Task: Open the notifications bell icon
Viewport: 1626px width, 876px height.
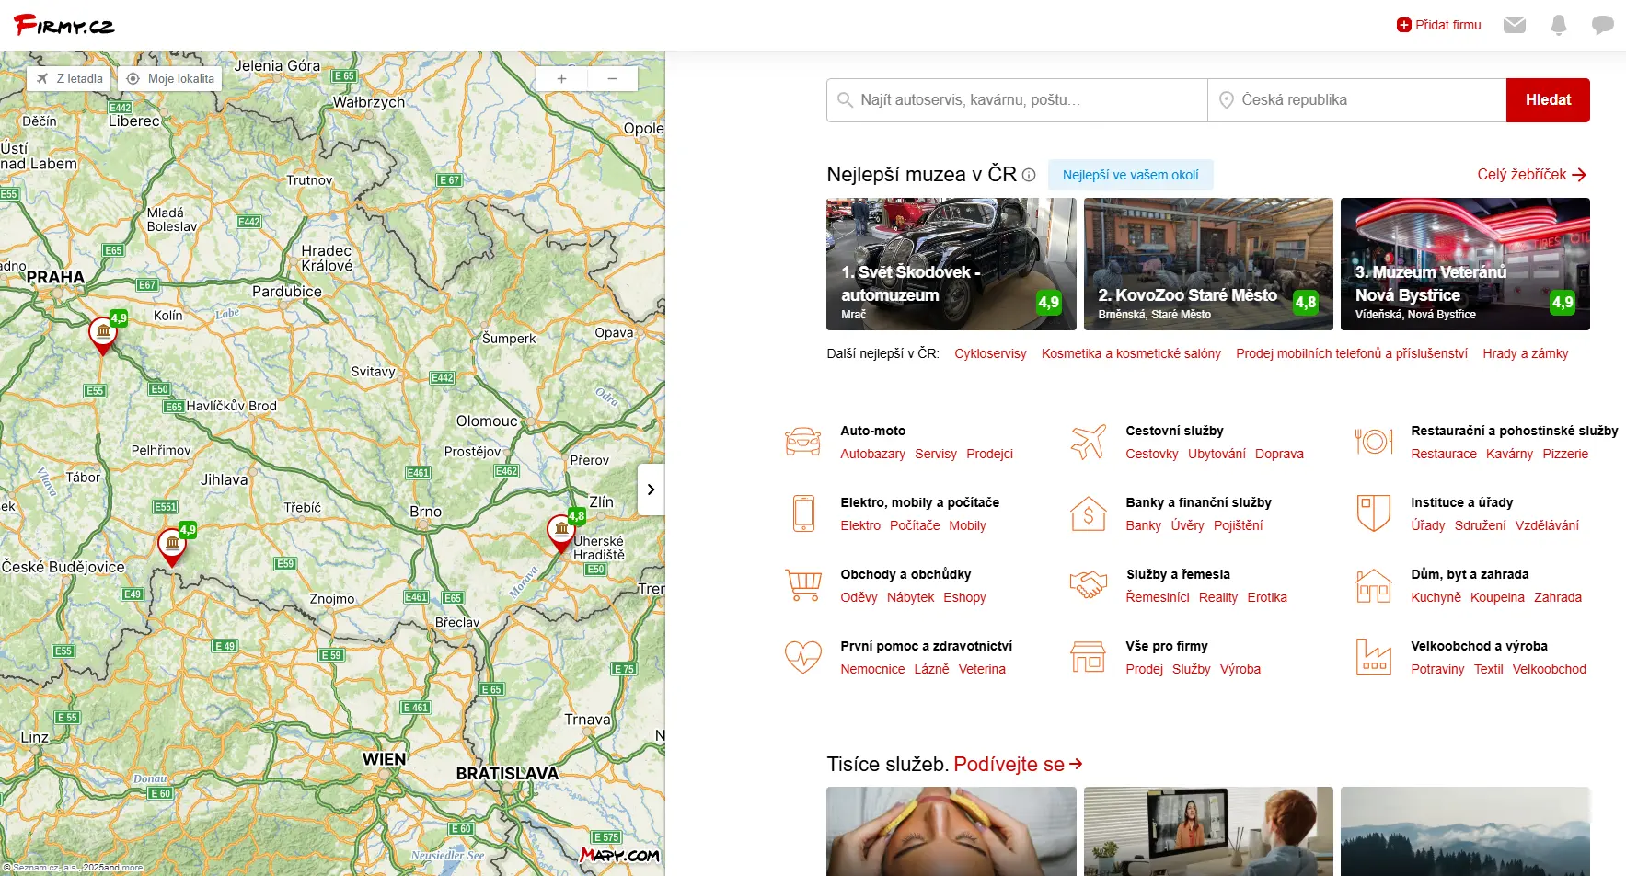Action: (x=1558, y=25)
